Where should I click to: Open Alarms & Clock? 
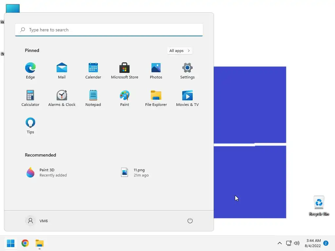tap(62, 98)
